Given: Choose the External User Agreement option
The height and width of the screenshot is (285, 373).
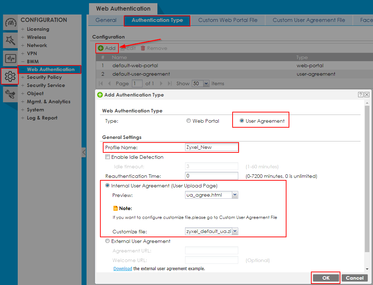Looking at the screenshot, I should coord(108,241).
